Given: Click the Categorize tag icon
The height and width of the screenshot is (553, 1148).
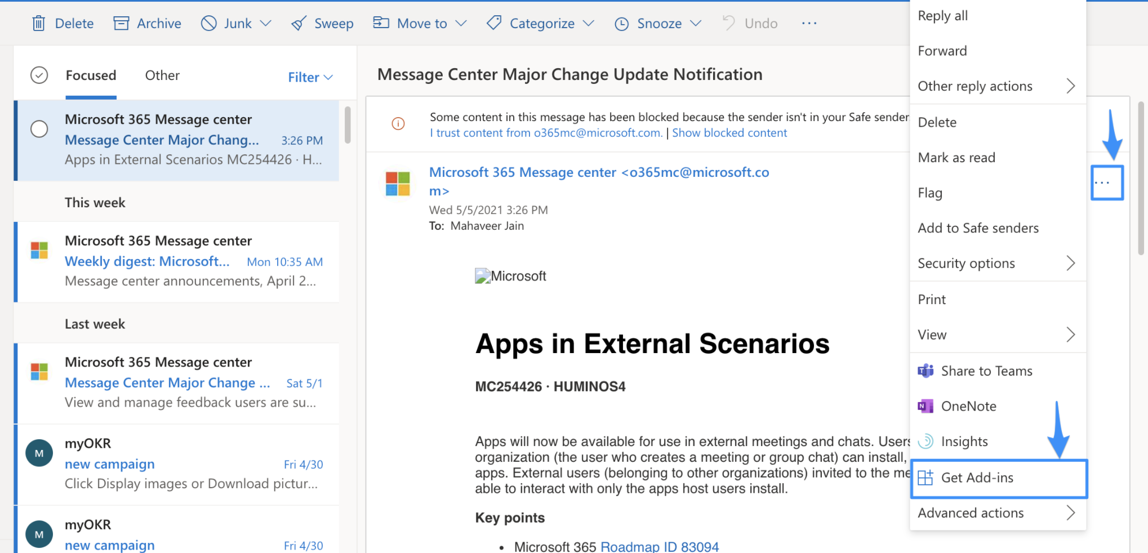Looking at the screenshot, I should pos(494,23).
